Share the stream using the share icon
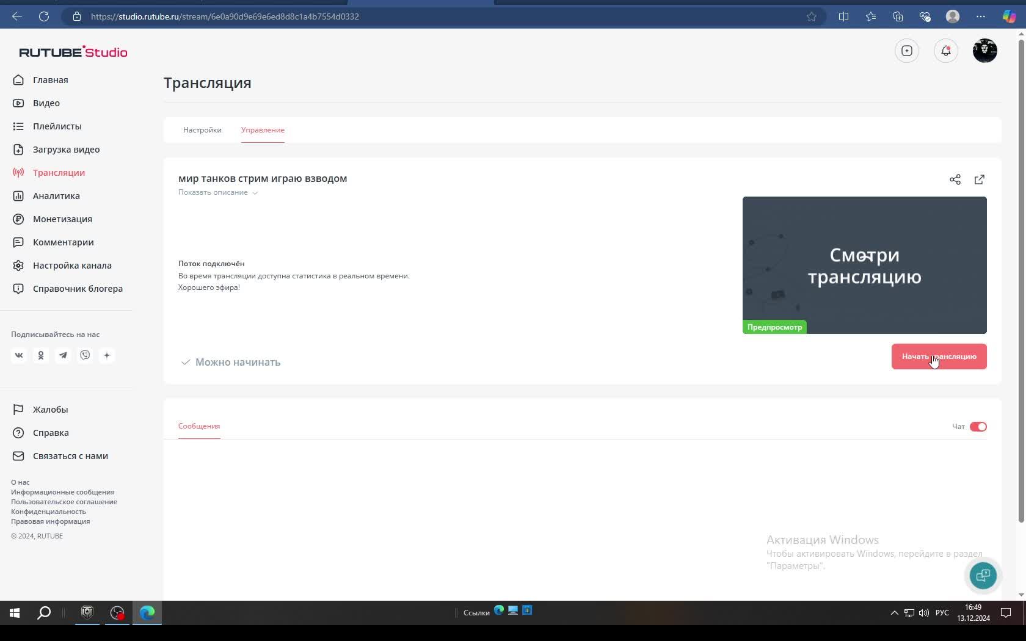This screenshot has width=1026, height=641. (955, 179)
